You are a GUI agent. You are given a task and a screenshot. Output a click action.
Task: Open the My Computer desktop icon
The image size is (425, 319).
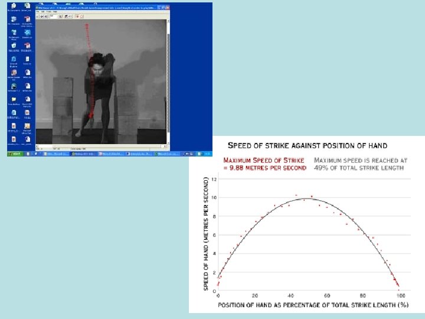pyautogui.click(x=14, y=19)
